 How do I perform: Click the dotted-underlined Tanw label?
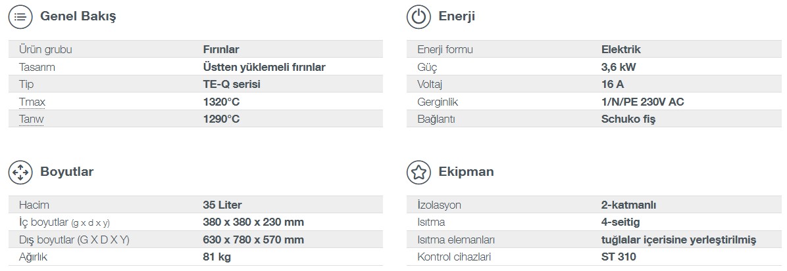[31, 119]
